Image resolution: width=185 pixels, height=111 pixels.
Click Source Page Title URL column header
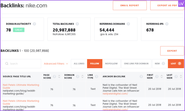pos(17,76)
